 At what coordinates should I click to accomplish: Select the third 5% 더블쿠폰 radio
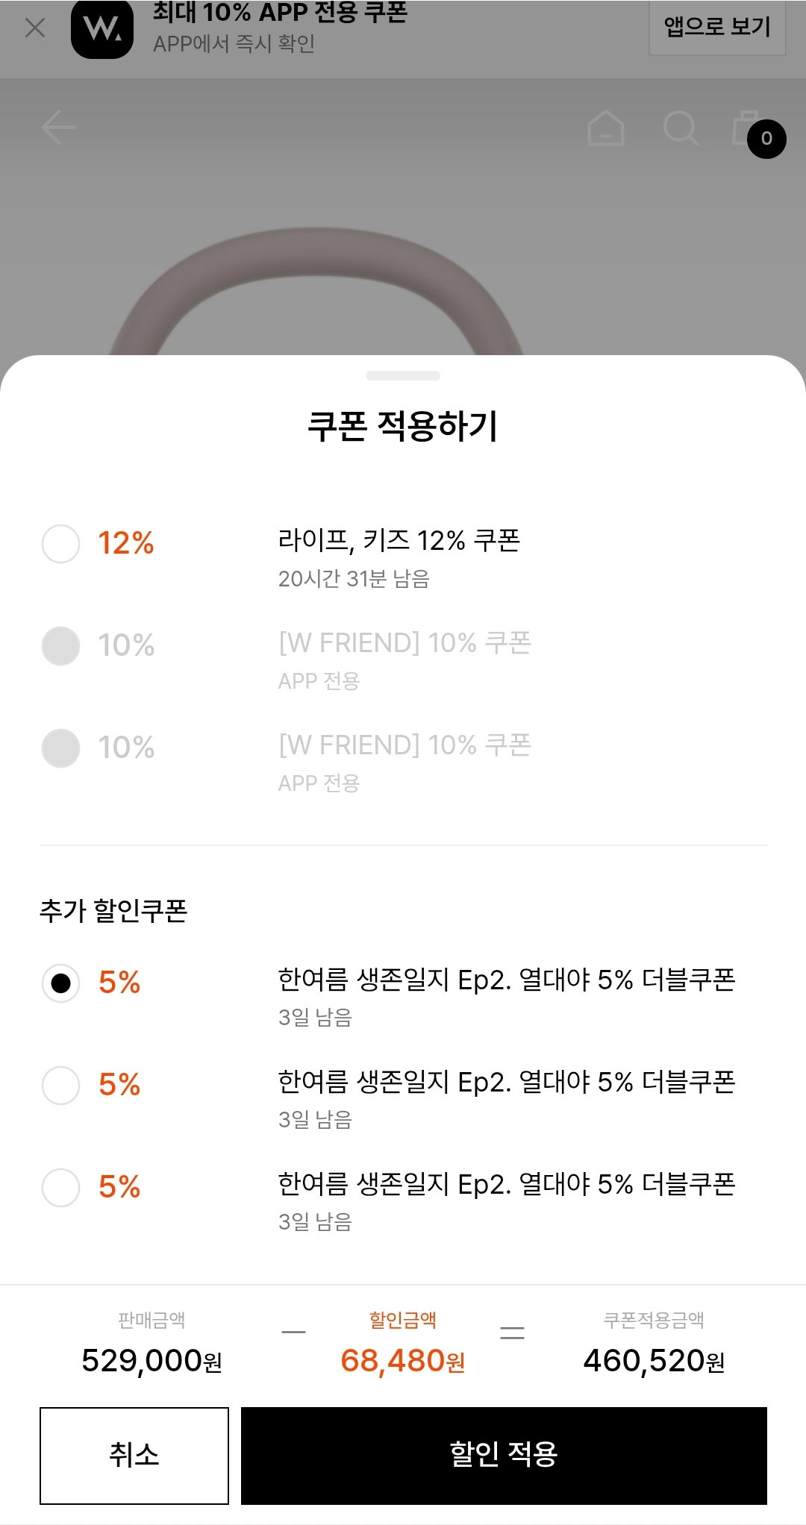[60, 1187]
